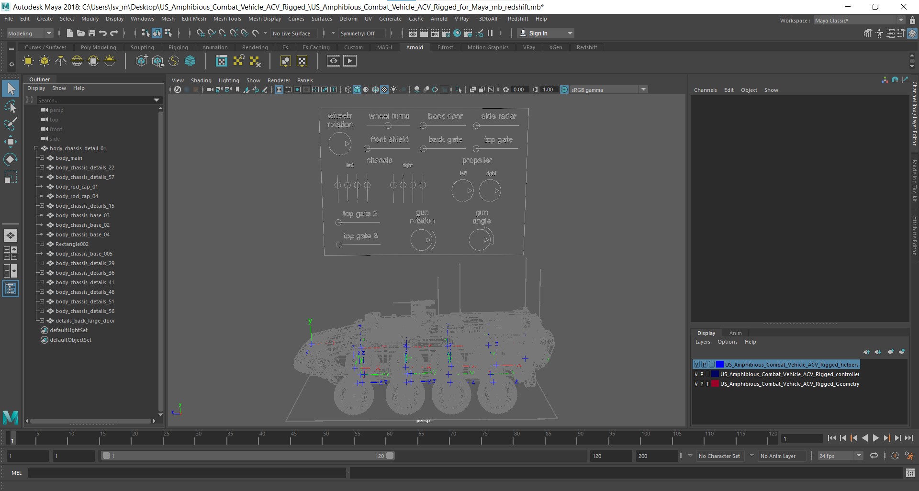The height and width of the screenshot is (491, 919).
Task: Select the Scale tool in the toolbox
Action: point(11,177)
